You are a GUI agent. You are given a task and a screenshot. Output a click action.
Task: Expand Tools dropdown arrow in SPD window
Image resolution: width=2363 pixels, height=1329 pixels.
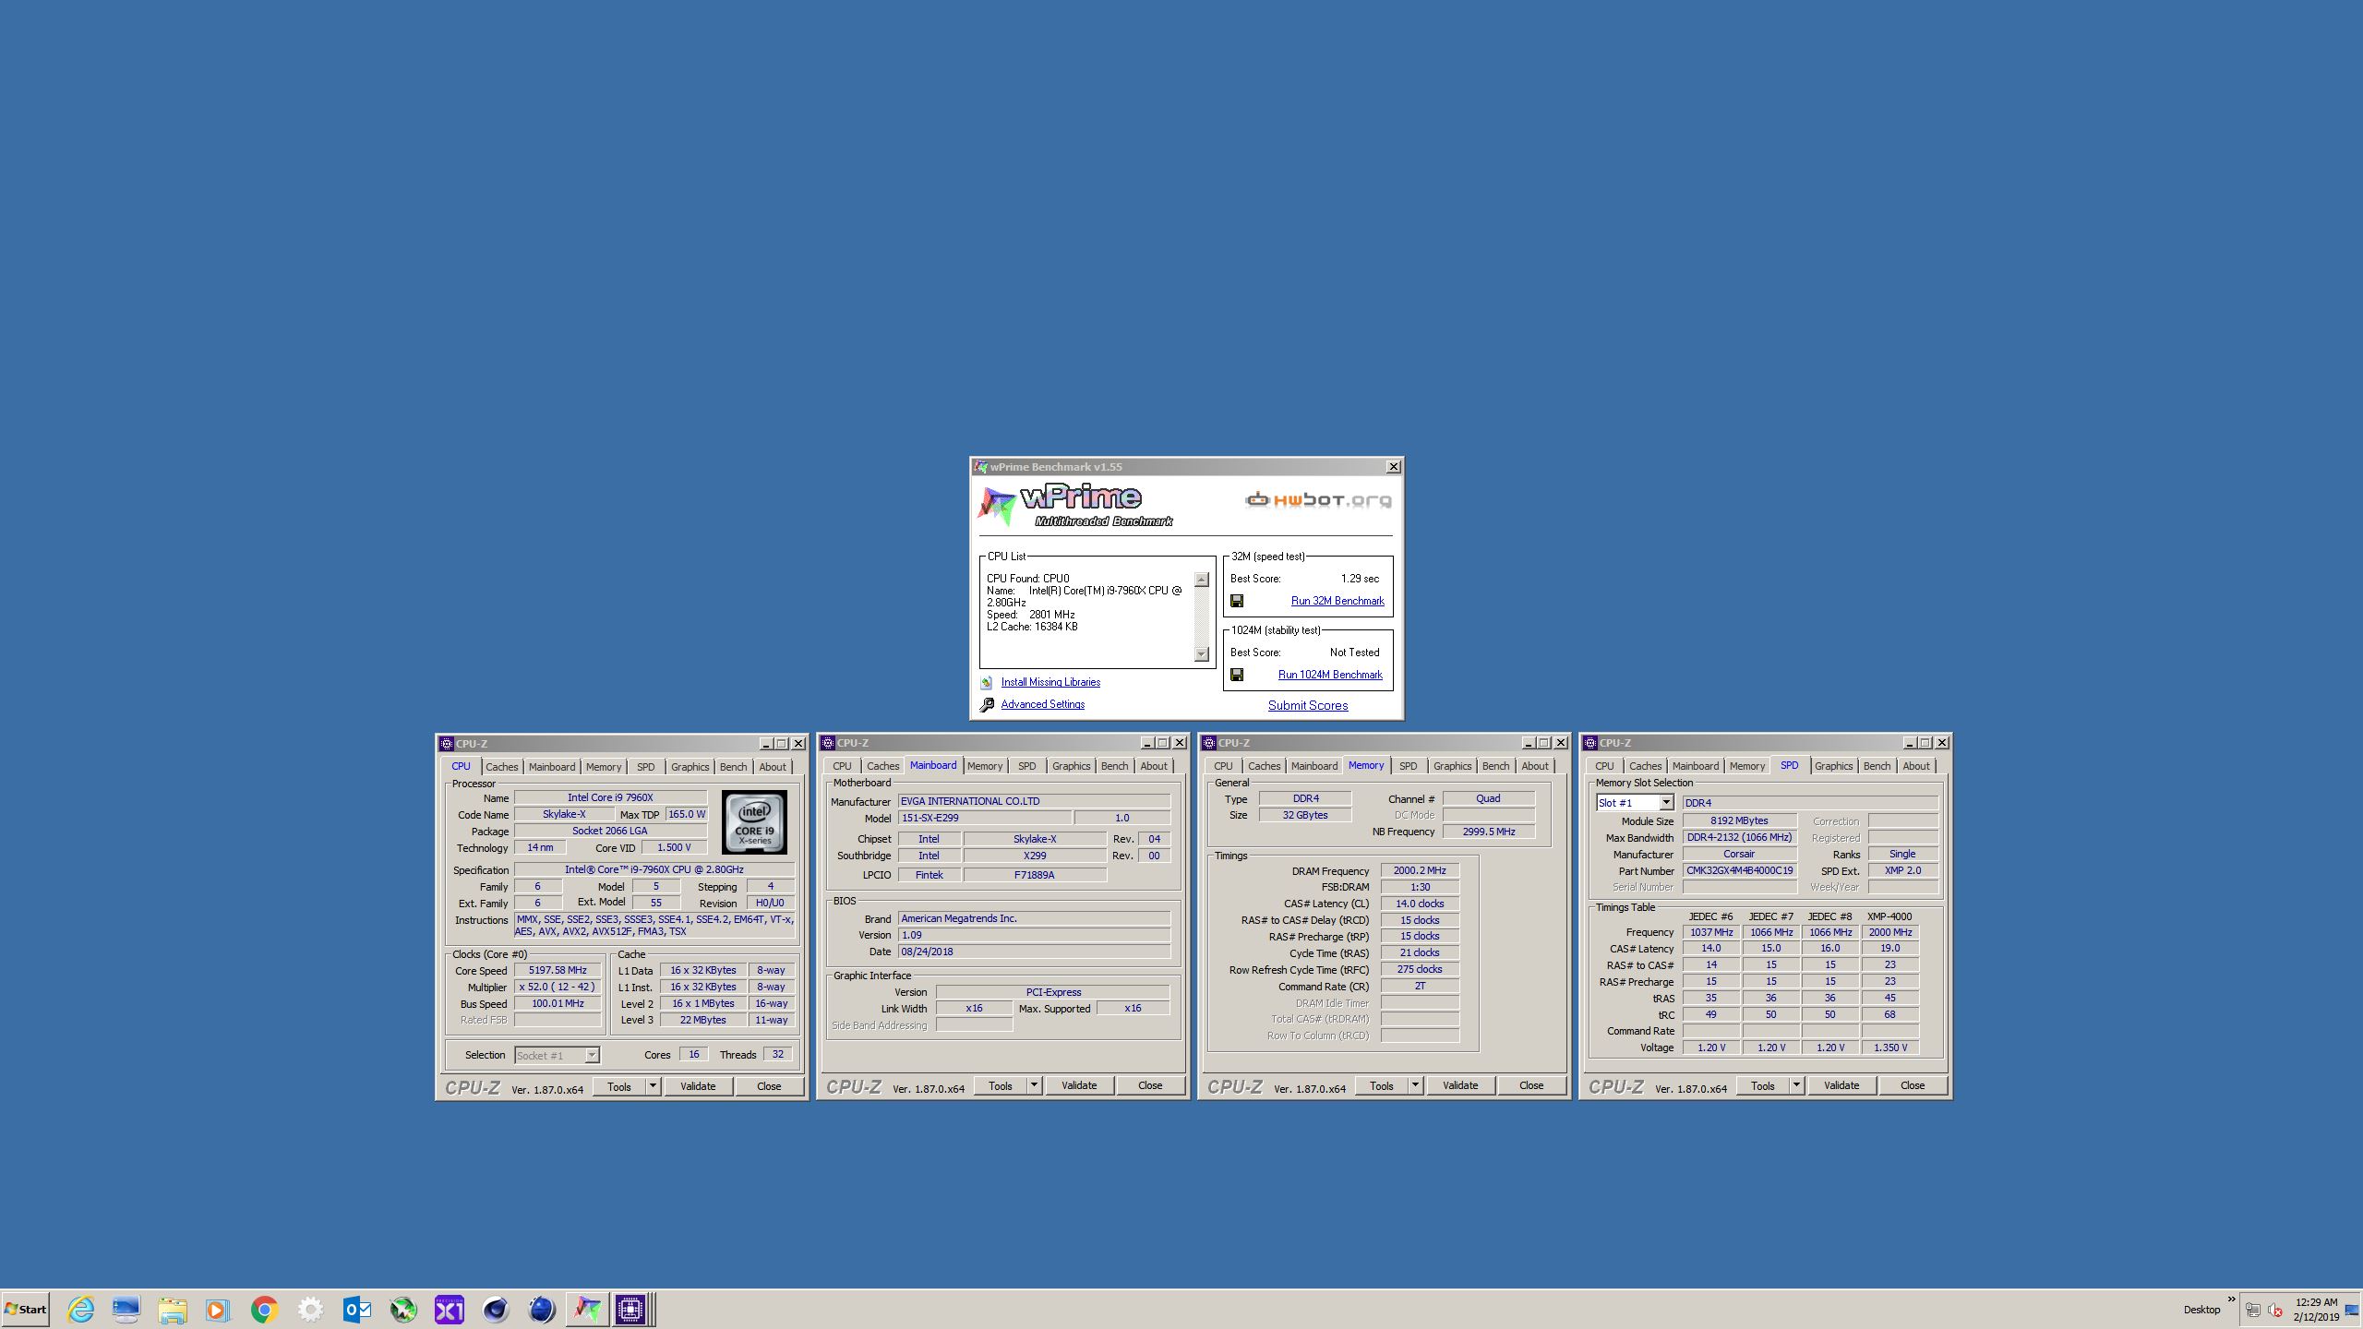(1796, 1085)
